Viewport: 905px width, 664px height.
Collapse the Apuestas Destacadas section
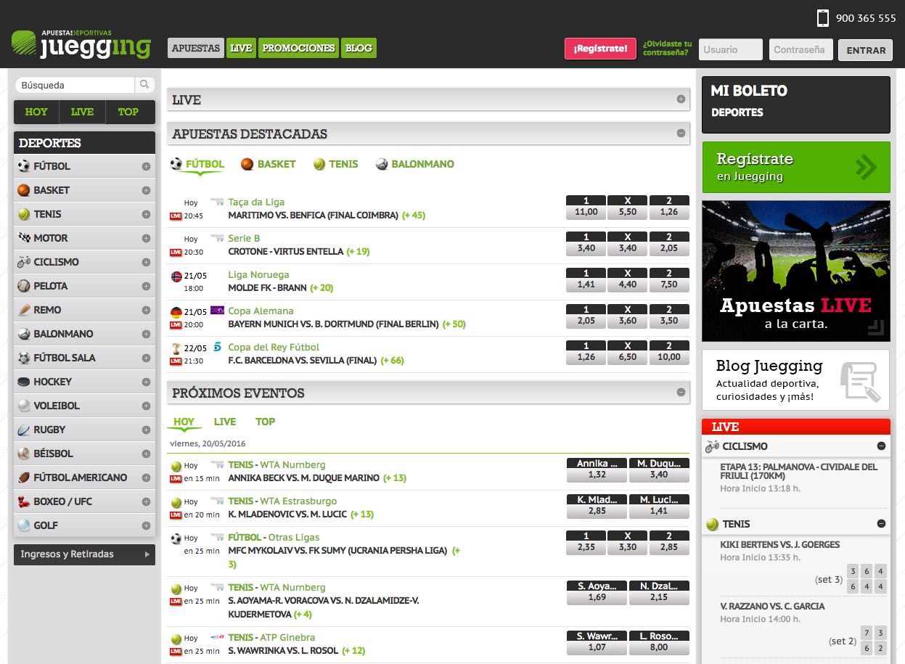pyautogui.click(x=681, y=134)
